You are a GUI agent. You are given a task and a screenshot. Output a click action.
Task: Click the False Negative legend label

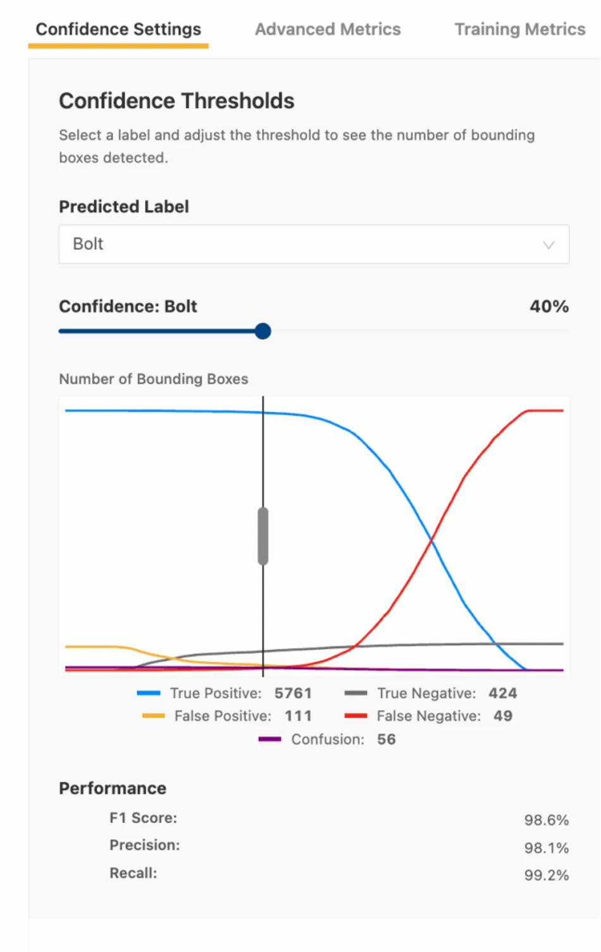[x=428, y=716]
